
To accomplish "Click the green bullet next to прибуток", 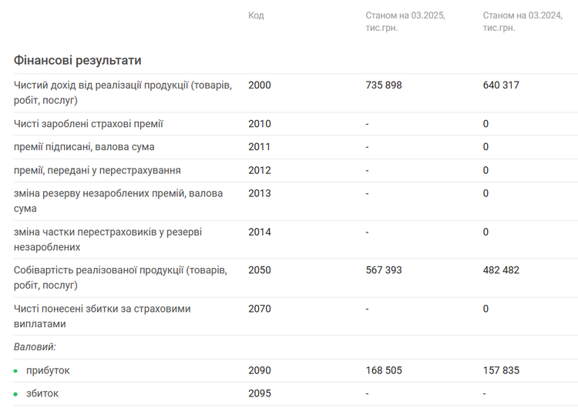I will [x=15, y=371].
